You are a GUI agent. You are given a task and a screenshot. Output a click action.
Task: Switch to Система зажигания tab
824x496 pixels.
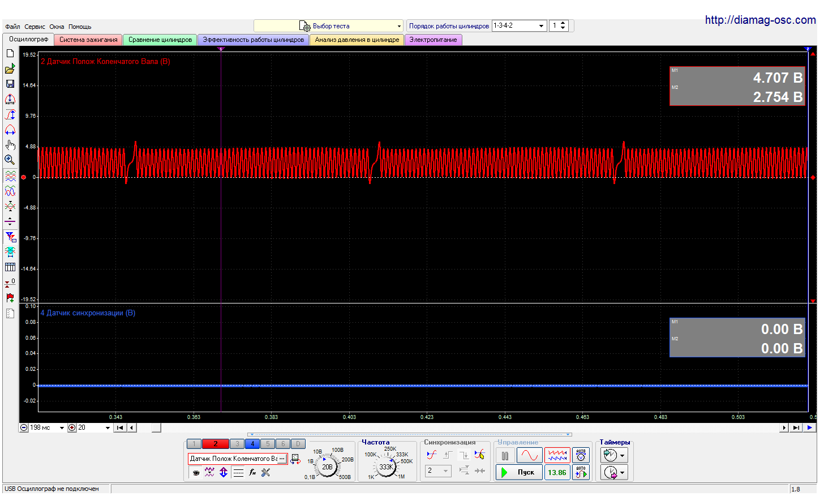[x=88, y=40]
